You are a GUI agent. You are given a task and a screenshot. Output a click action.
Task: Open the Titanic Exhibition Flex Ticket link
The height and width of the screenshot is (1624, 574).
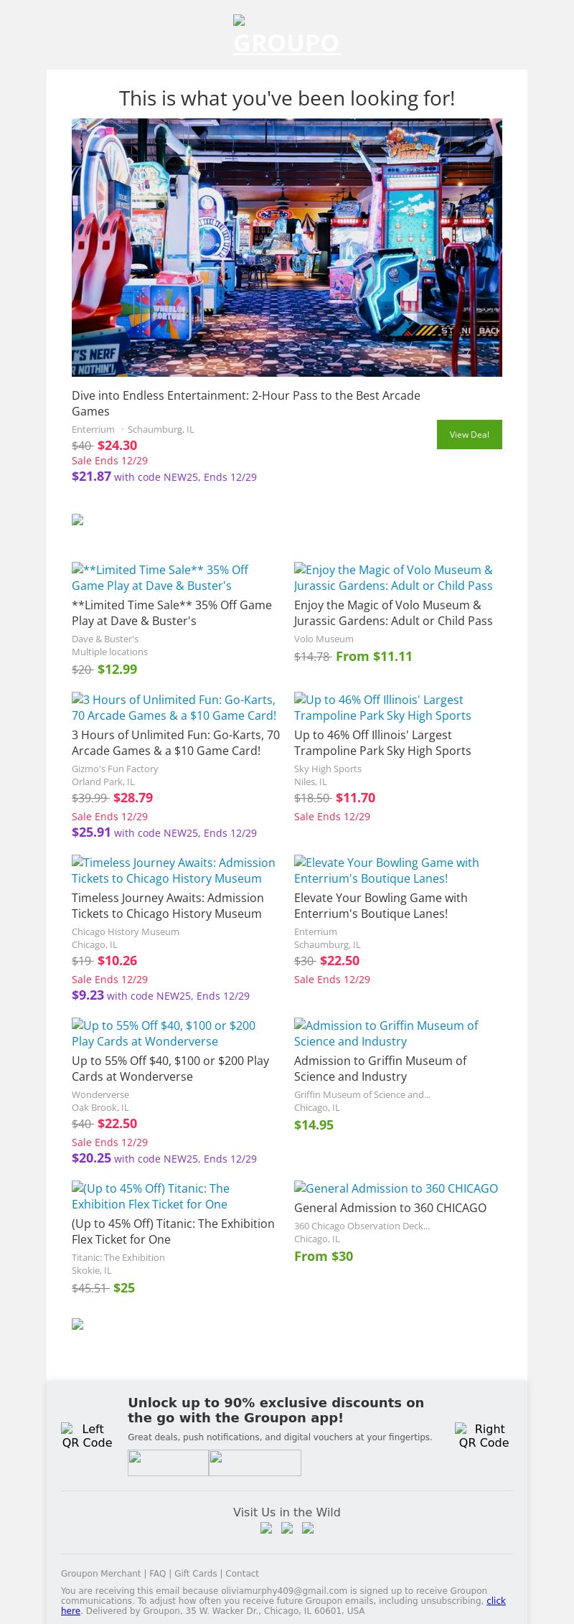pos(151,1196)
